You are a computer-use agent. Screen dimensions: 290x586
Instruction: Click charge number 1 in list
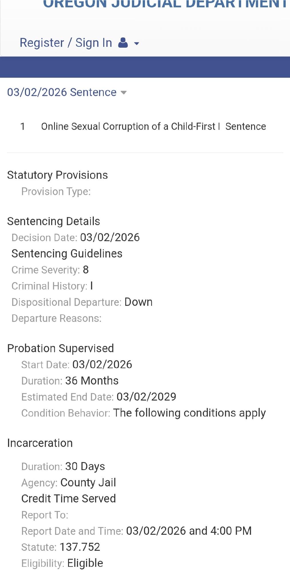click(23, 126)
